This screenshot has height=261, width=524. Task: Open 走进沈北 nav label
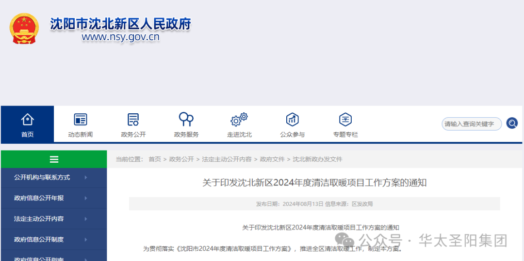(x=239, y=135)
